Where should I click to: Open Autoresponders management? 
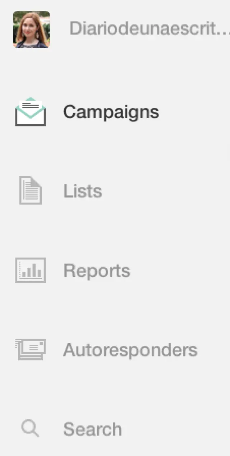[130, 350]
